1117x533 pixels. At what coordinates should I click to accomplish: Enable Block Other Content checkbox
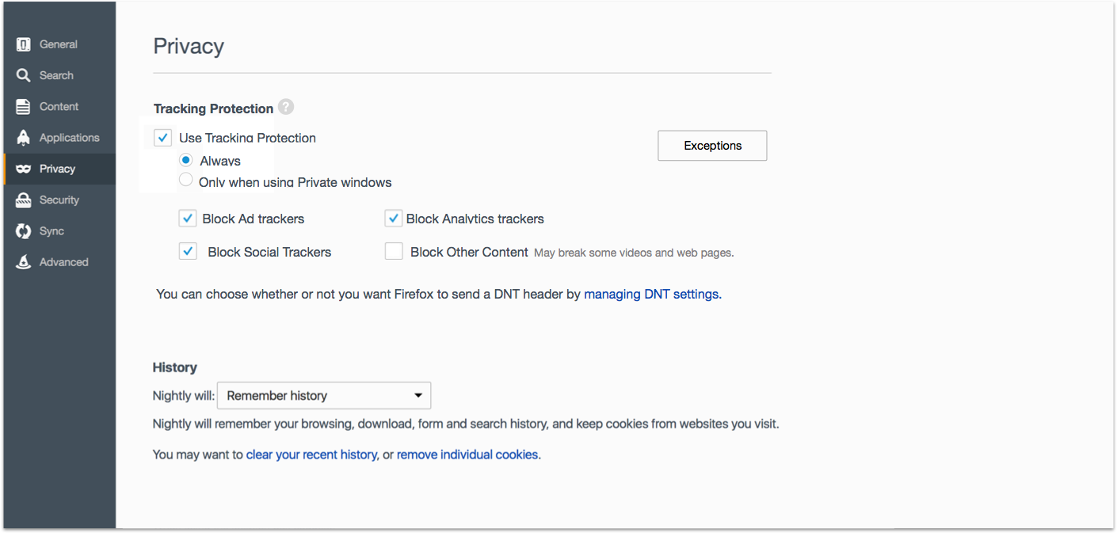(394, 252)
